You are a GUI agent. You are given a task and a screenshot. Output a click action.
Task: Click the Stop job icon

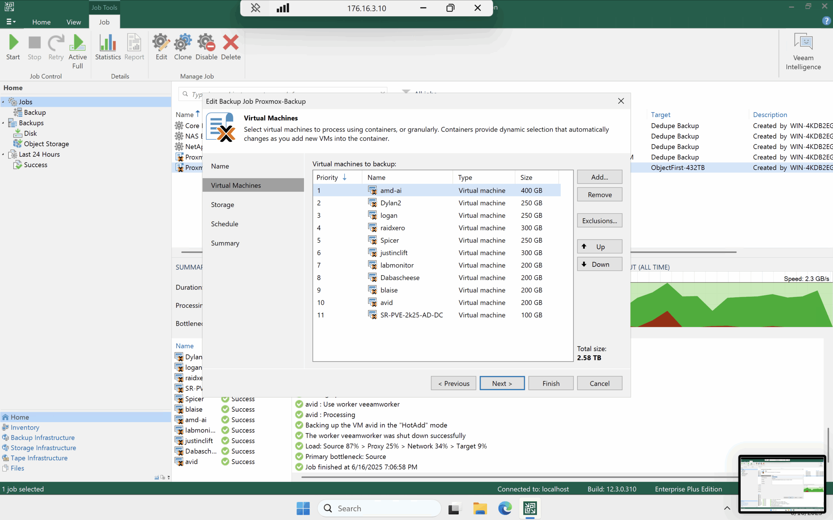[x=34, y=47]
